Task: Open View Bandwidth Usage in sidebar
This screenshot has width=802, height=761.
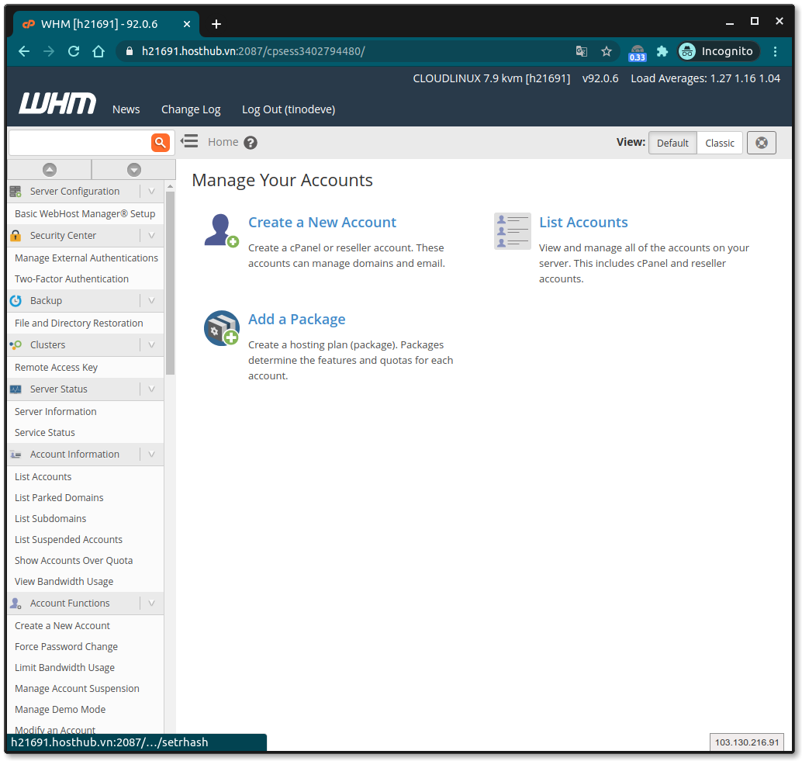Action: point(64,582)
